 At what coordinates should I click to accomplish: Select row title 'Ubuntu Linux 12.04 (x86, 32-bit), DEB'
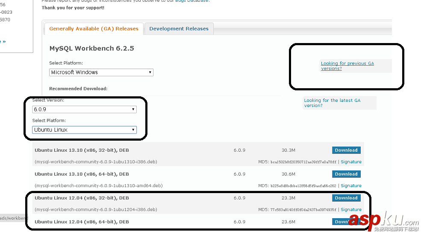point(82,198)
